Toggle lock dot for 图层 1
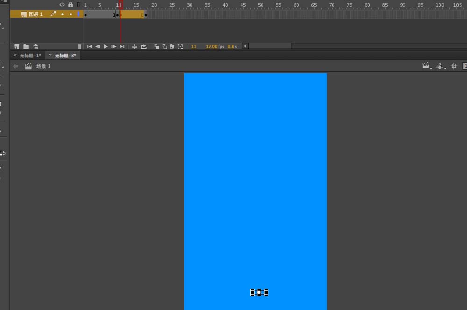 71,14
